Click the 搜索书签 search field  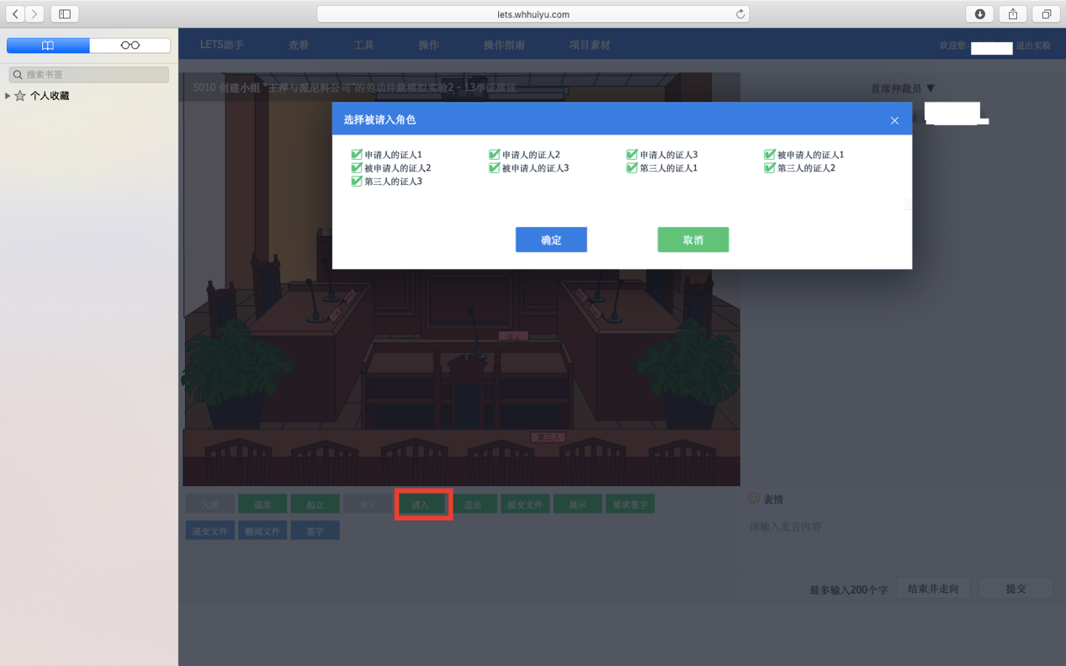coord(88,75)
